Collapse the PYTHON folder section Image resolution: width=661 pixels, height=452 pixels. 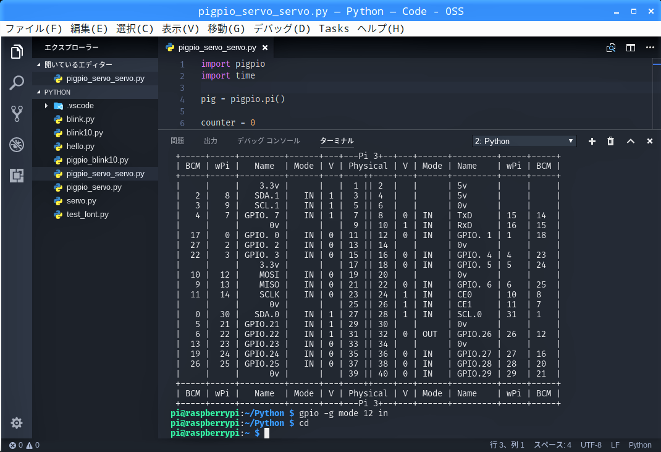tap(95, 92)
